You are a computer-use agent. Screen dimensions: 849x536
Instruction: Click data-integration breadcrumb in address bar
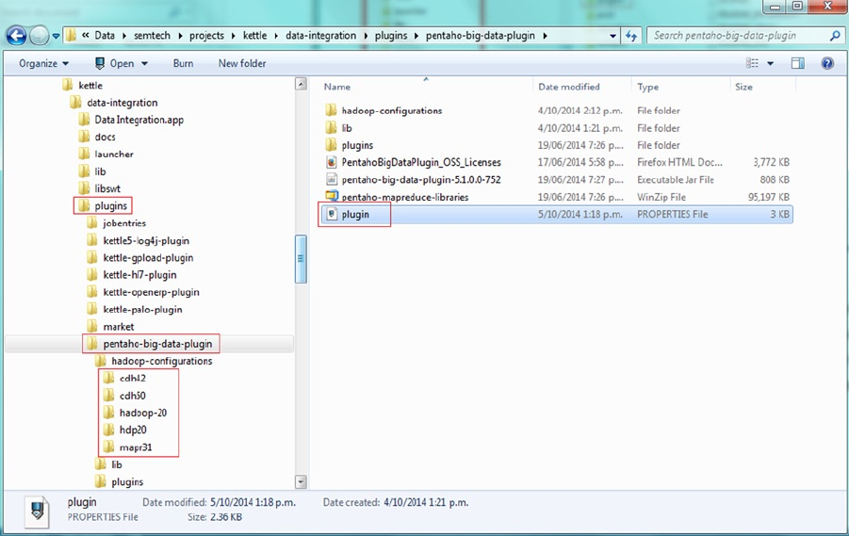coord(321,36)
